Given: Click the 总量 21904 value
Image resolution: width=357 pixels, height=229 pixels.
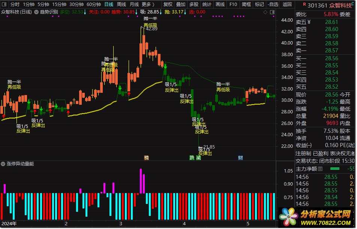Looking at the screenshot, I should point(331,116).
